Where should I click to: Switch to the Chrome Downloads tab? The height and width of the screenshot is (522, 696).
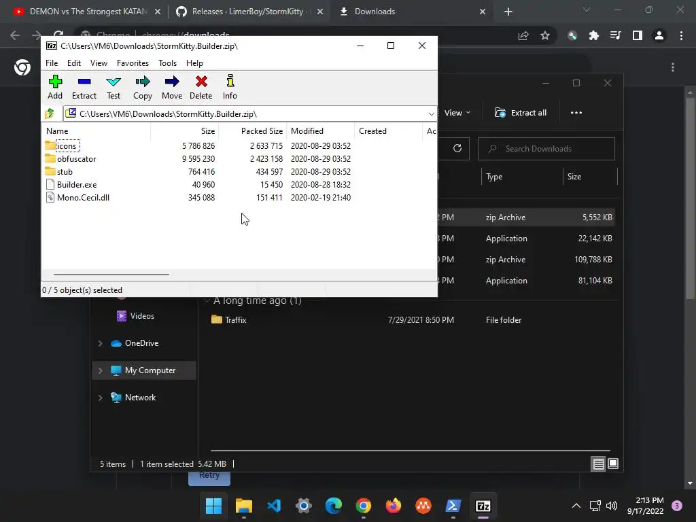pyautogui.click(x=413, y=12)
